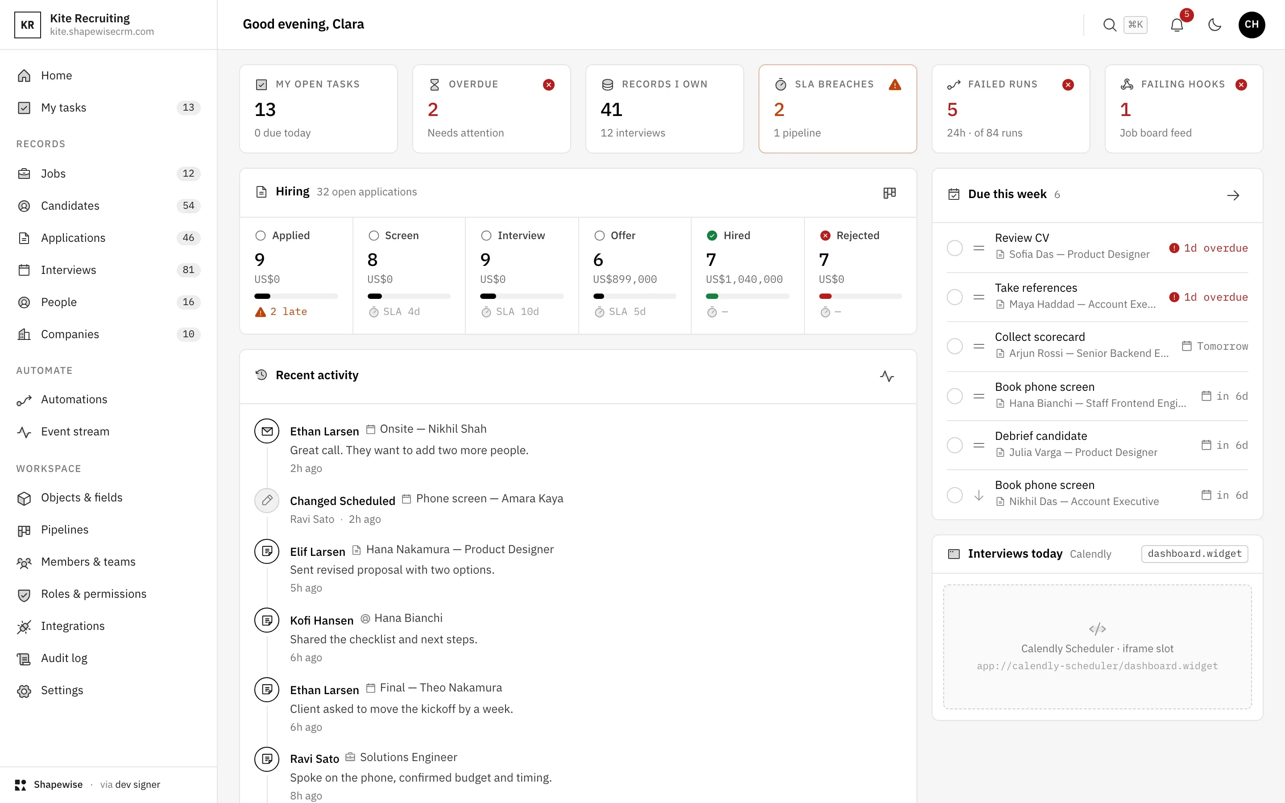
Task: Mark Collect scorecard task complete
Action: click(x=955, y=346)
